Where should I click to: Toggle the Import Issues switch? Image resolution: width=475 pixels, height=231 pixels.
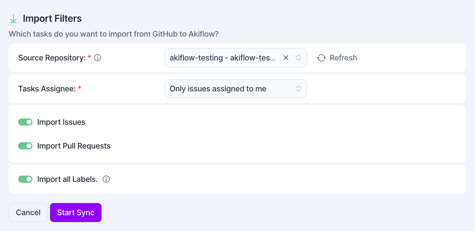point(25,122)
